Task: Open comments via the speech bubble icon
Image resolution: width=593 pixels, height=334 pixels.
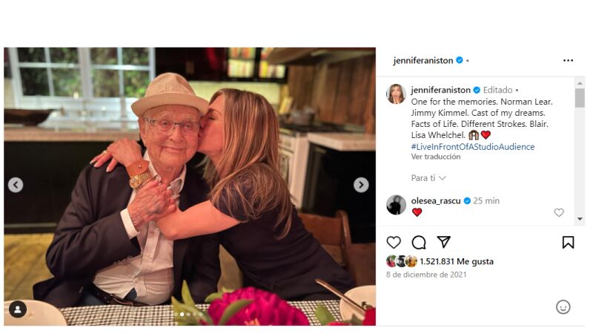Action: click(419, 242)
